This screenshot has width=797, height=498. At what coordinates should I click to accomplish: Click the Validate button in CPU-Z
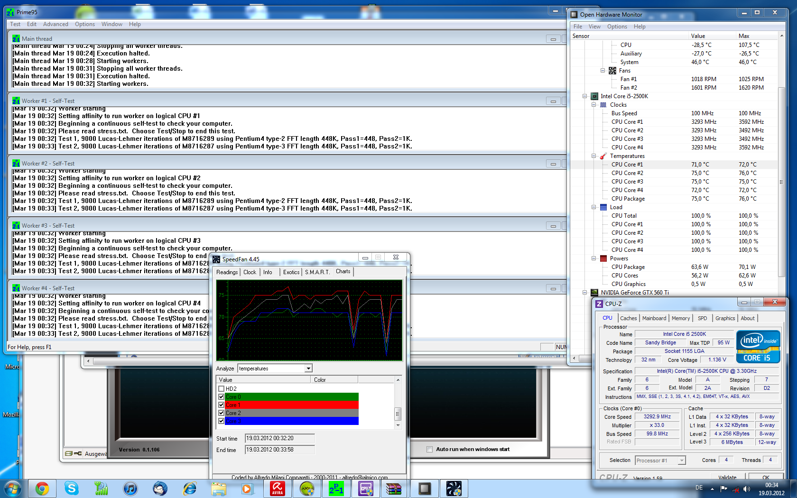[x=727, y=477]
